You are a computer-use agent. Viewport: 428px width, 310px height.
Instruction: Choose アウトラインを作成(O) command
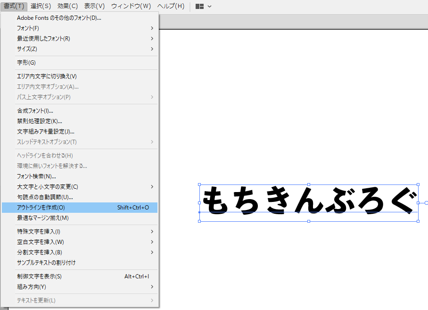(80, 207)
